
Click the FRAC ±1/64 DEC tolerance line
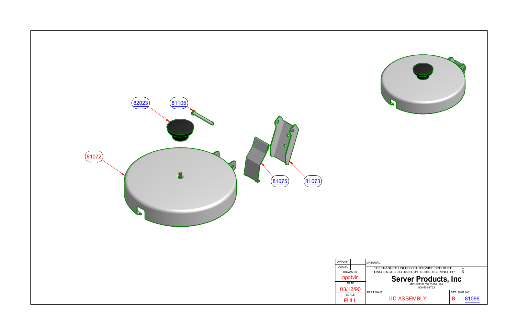pyautogui.click(x=413, y=272)
